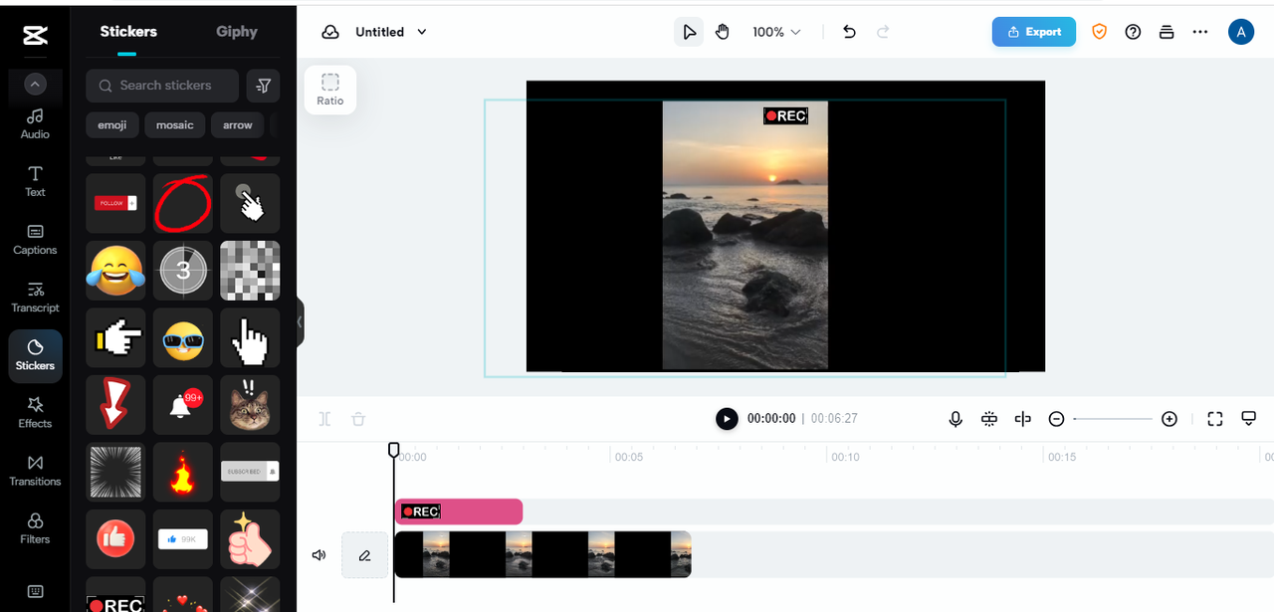Add the sparkling thumbs-up hand sticker
The height and width of the screenshot is (612, 1274).
coord(250,538)
